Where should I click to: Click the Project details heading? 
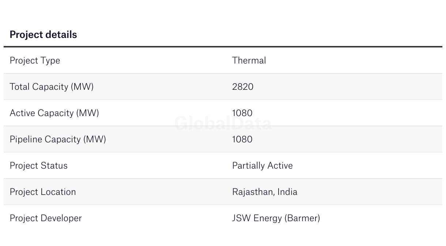[43, 35]
